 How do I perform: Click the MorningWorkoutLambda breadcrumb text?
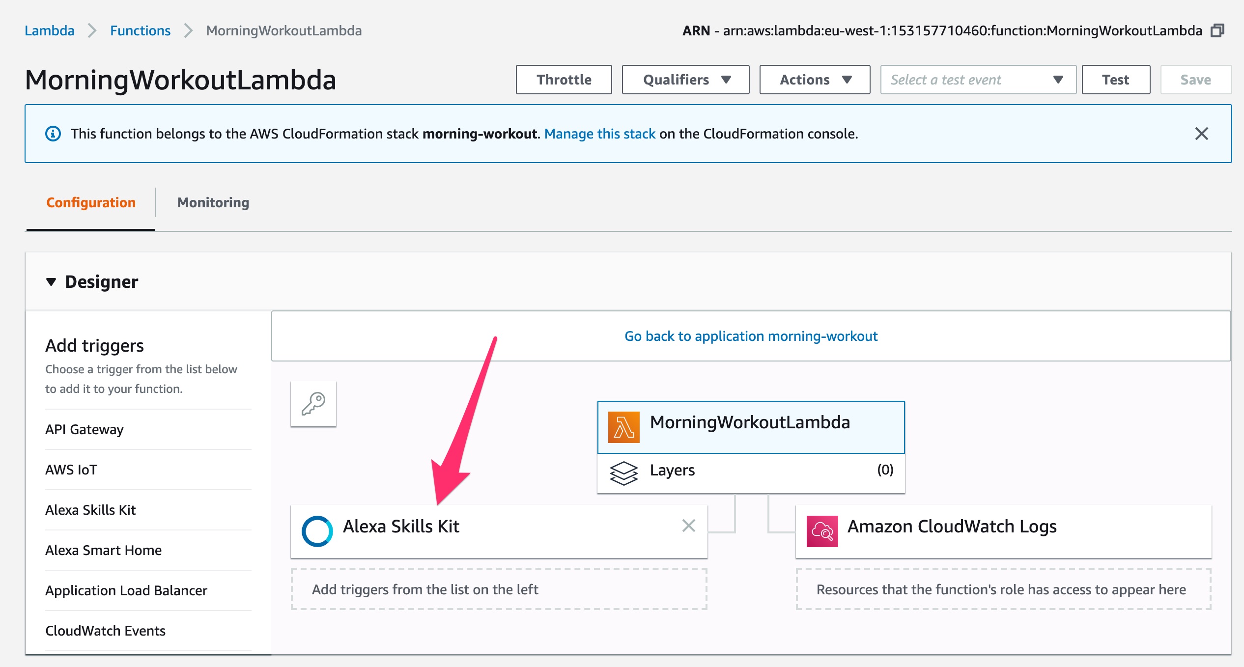[284, 30]
